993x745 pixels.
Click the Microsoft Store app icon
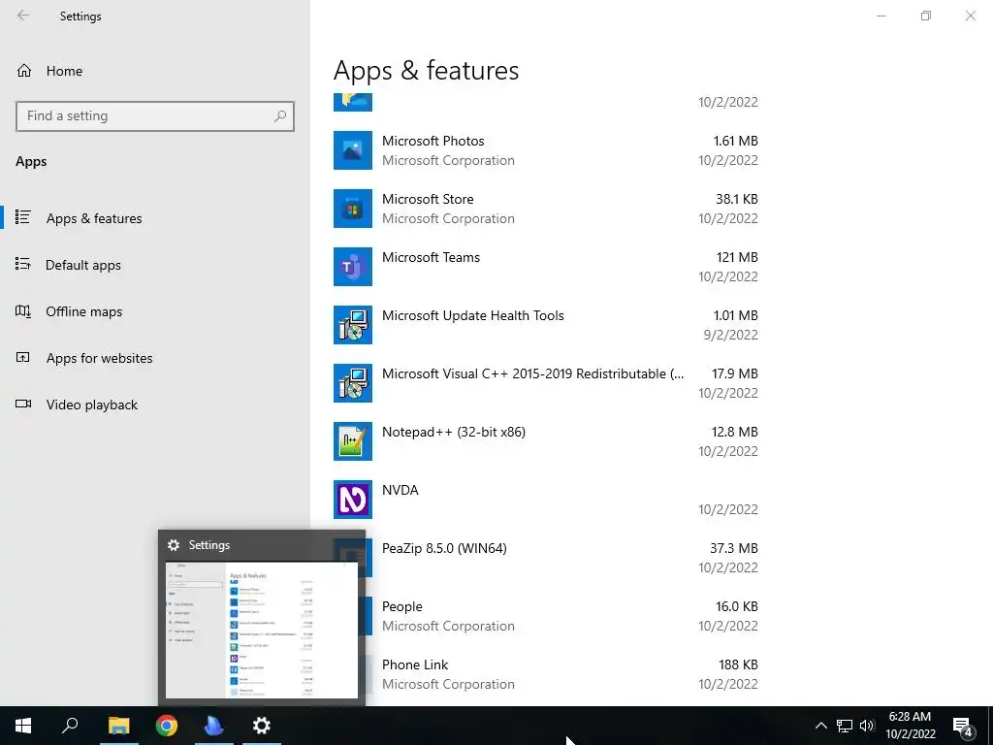coord(353,209)
